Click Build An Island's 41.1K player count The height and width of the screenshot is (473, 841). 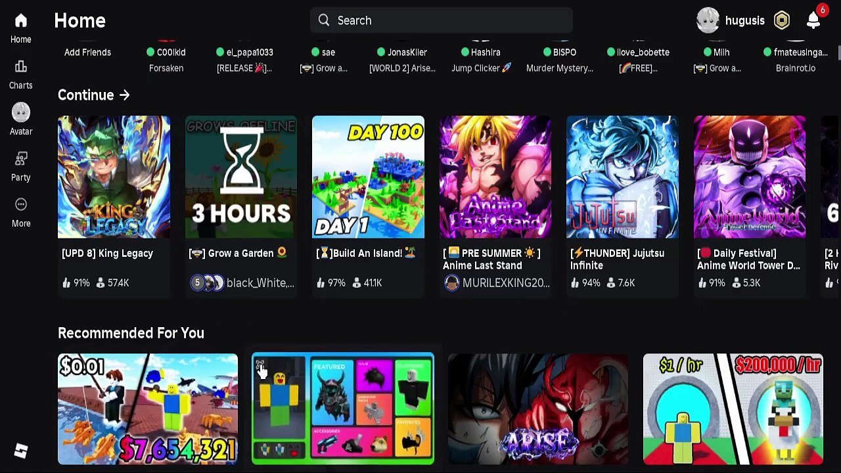(x=367, y=282)
